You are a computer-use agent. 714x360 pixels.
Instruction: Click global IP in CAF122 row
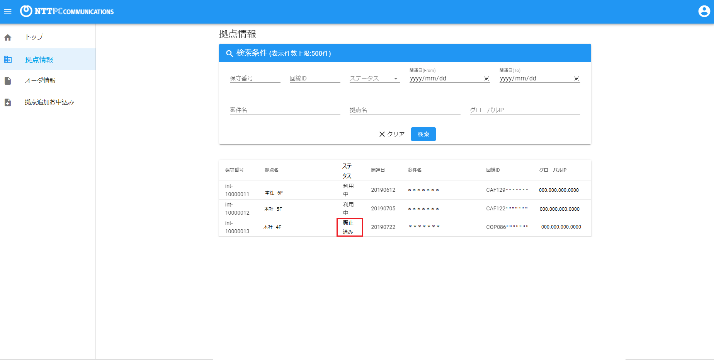[560, 209]
